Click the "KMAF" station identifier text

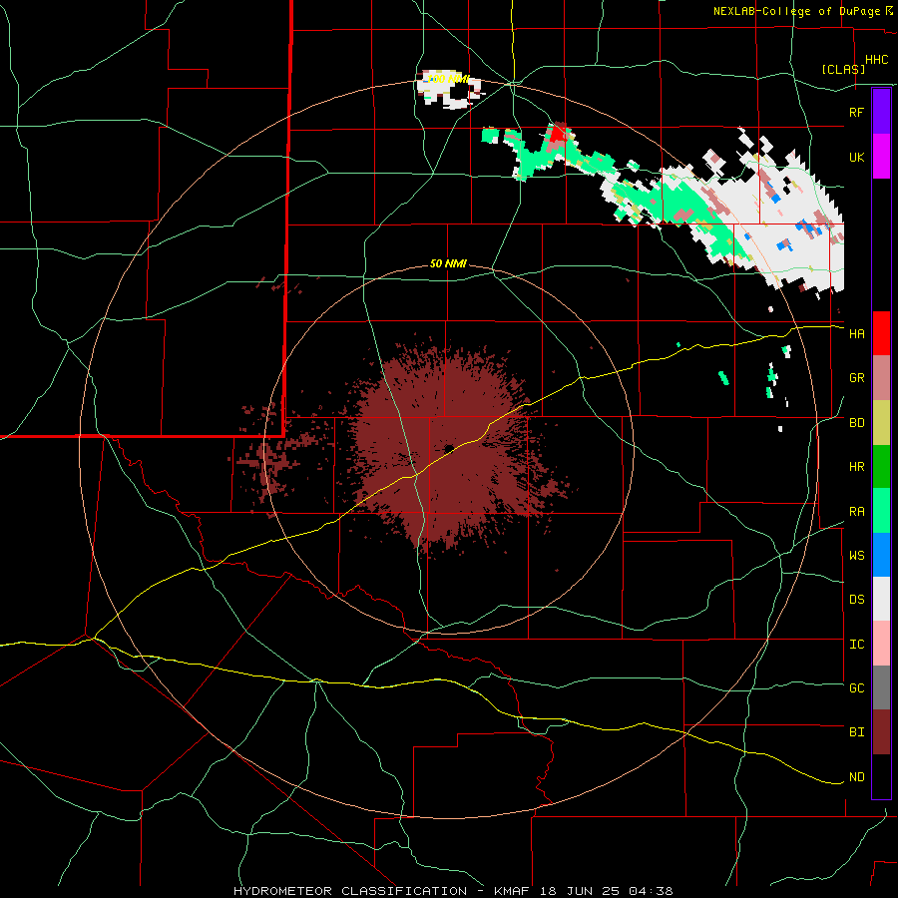pos(512,891)
